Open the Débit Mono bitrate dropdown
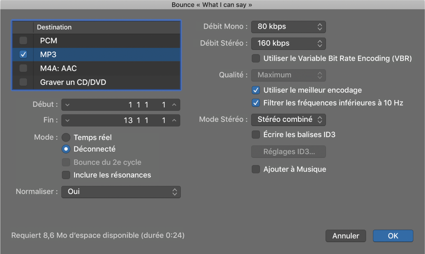 [288, 27]
